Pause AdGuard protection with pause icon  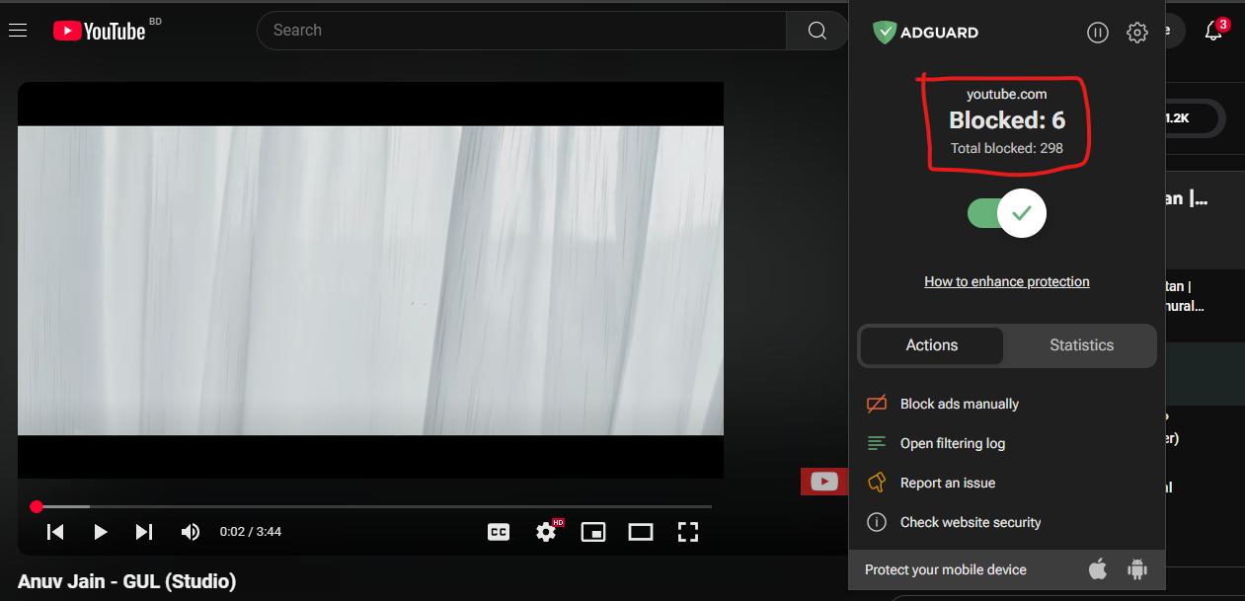coord(1097,33)
